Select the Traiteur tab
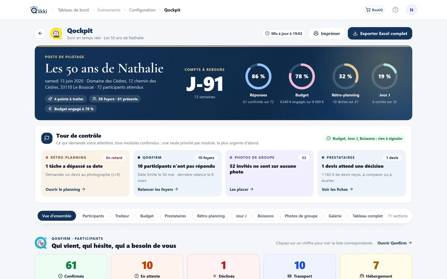The width and height of the screenshot is (447, 279). click(122, 216)
